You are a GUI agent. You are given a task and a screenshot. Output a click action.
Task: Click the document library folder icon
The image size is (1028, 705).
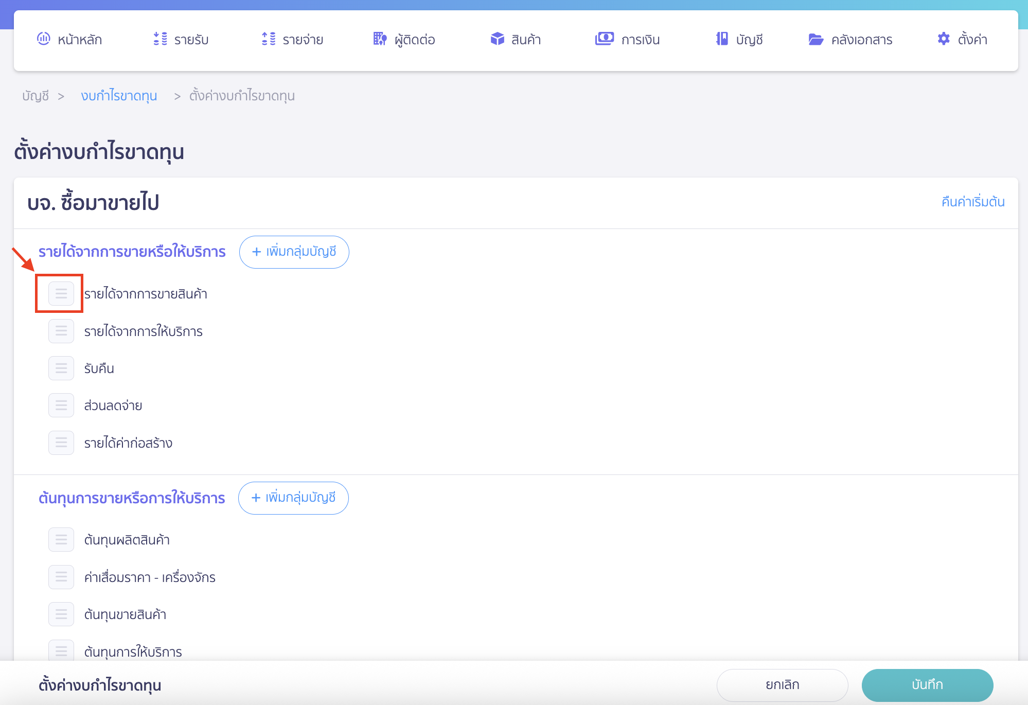click(x=816, y=40)
